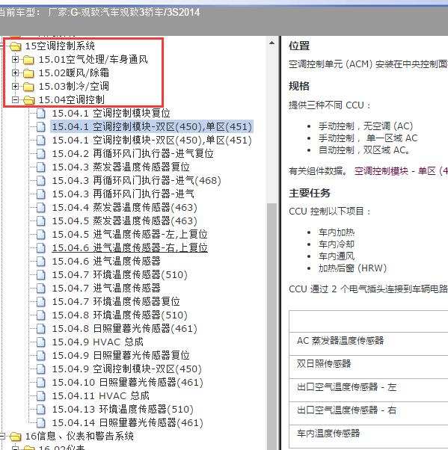Click folder icon beside 15.03制冷/空调
The width and height of the screenshot is (448, 450).
(28, 87)
